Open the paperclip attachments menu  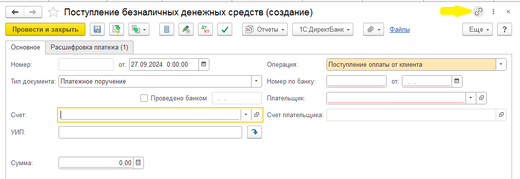[374, 29]
